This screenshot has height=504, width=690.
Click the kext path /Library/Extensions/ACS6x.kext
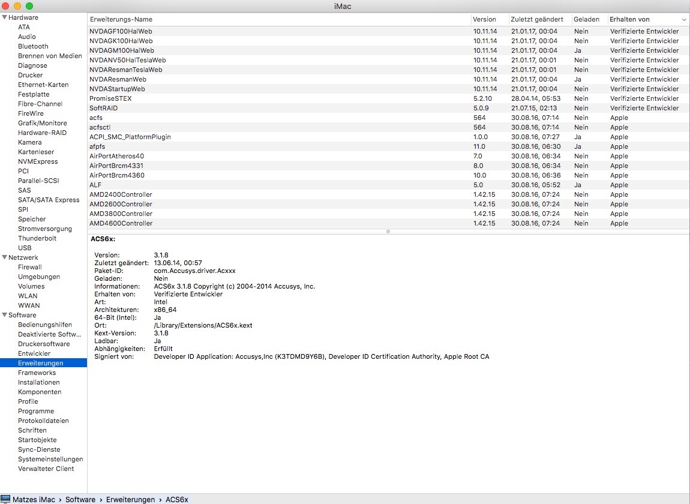(203, 325)
